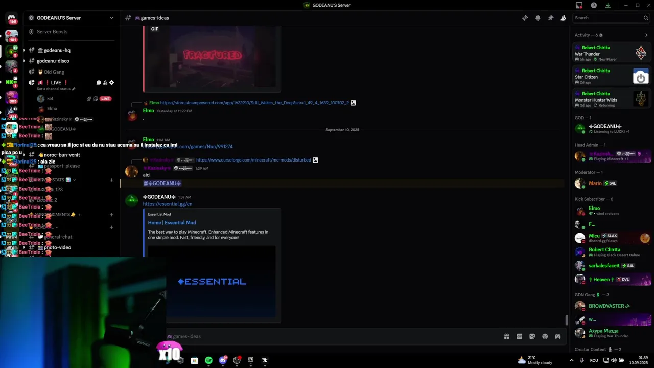Open Robert Chirita Star Citizen activity card
The image size is (654, 368).
[x=612, y=76]
